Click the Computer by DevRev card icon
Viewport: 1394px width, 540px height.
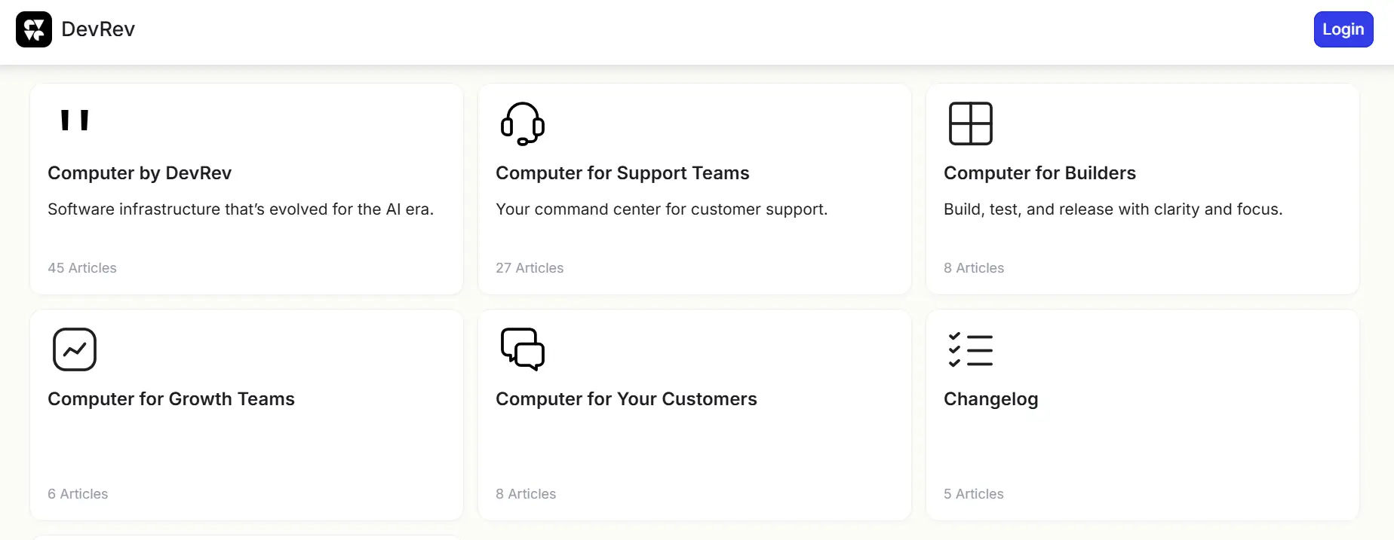(x=75, y=121)
